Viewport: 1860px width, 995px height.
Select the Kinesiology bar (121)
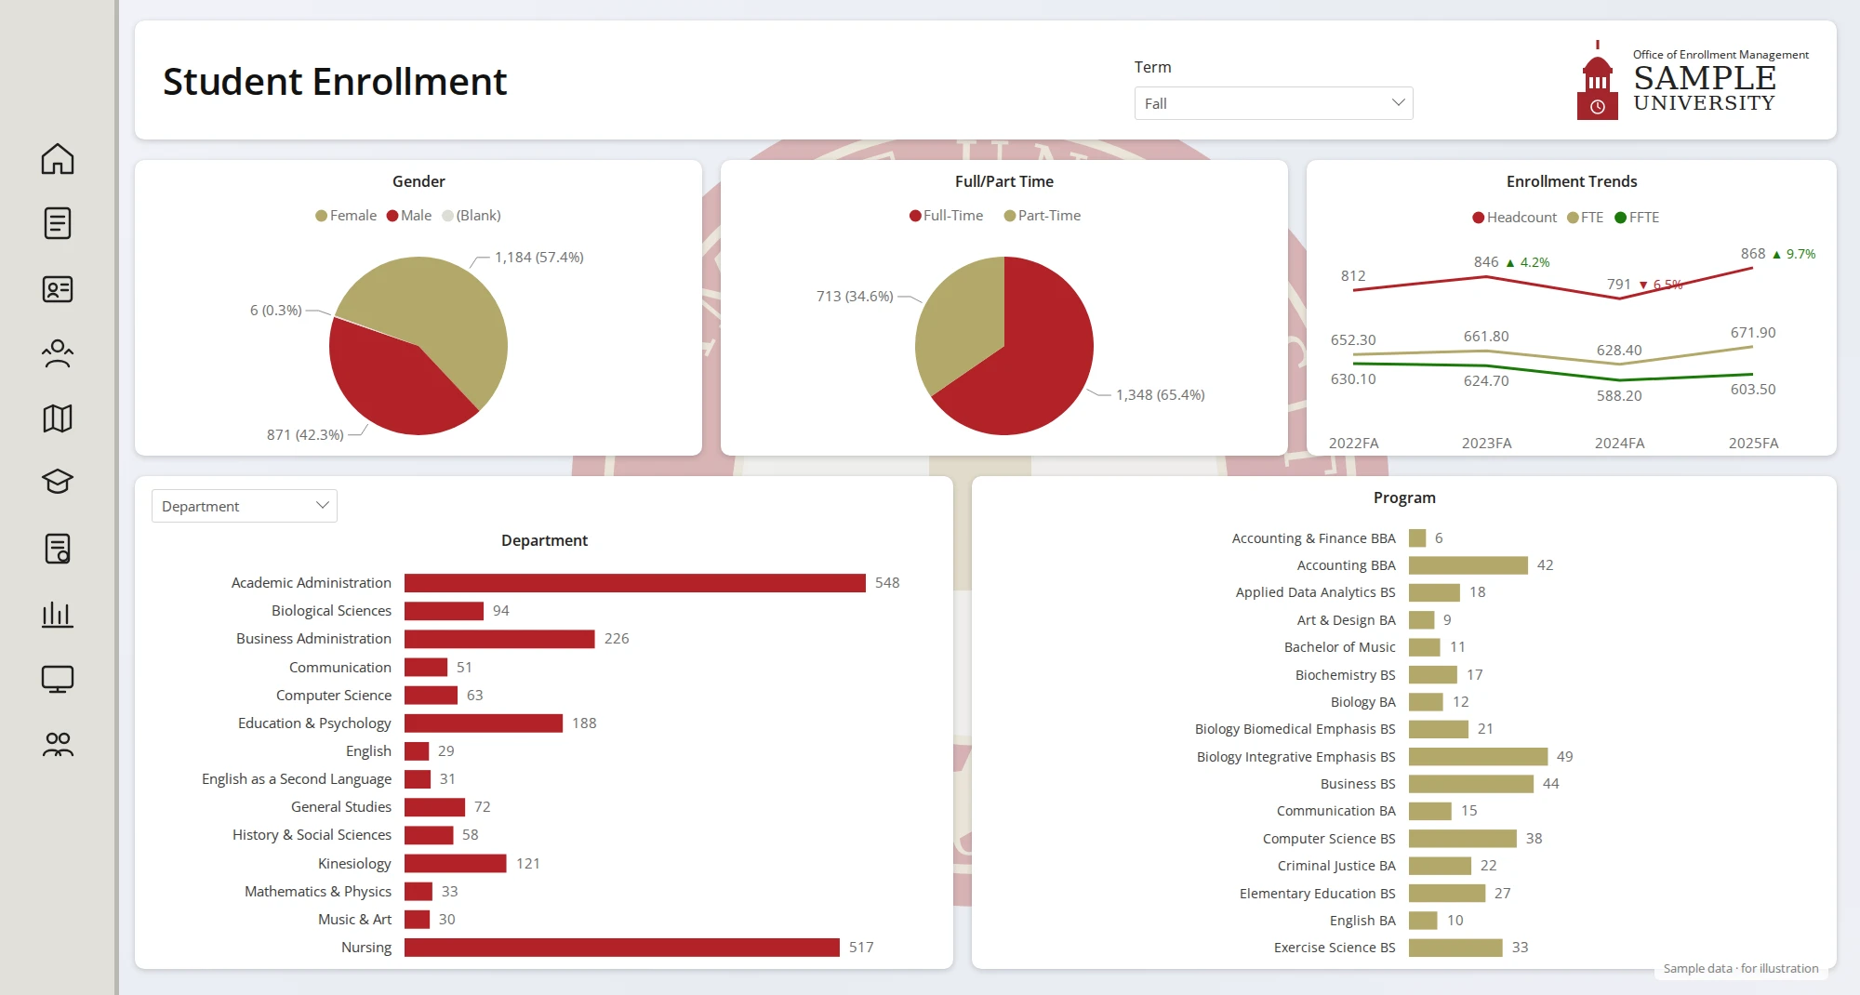tap(456, 864)
